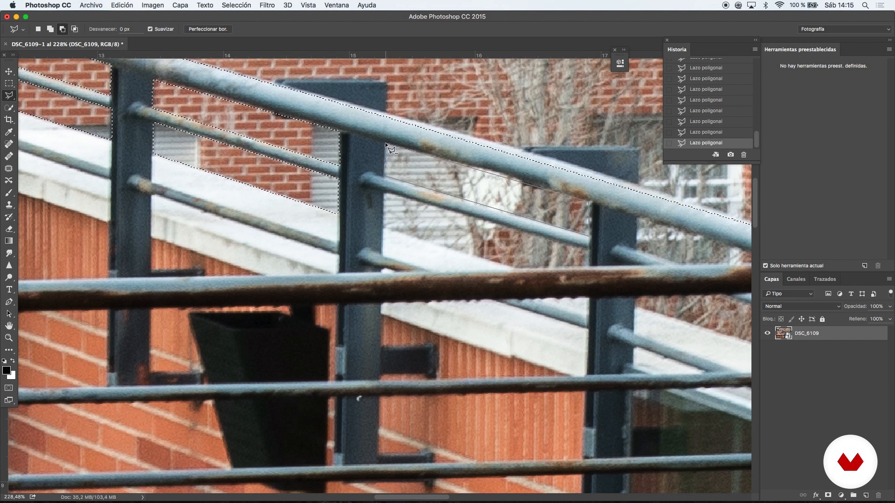Toggle layer filtering on/off switch
Image resolution: width=895 pixels, height=503 pixels.
(890, 293)
